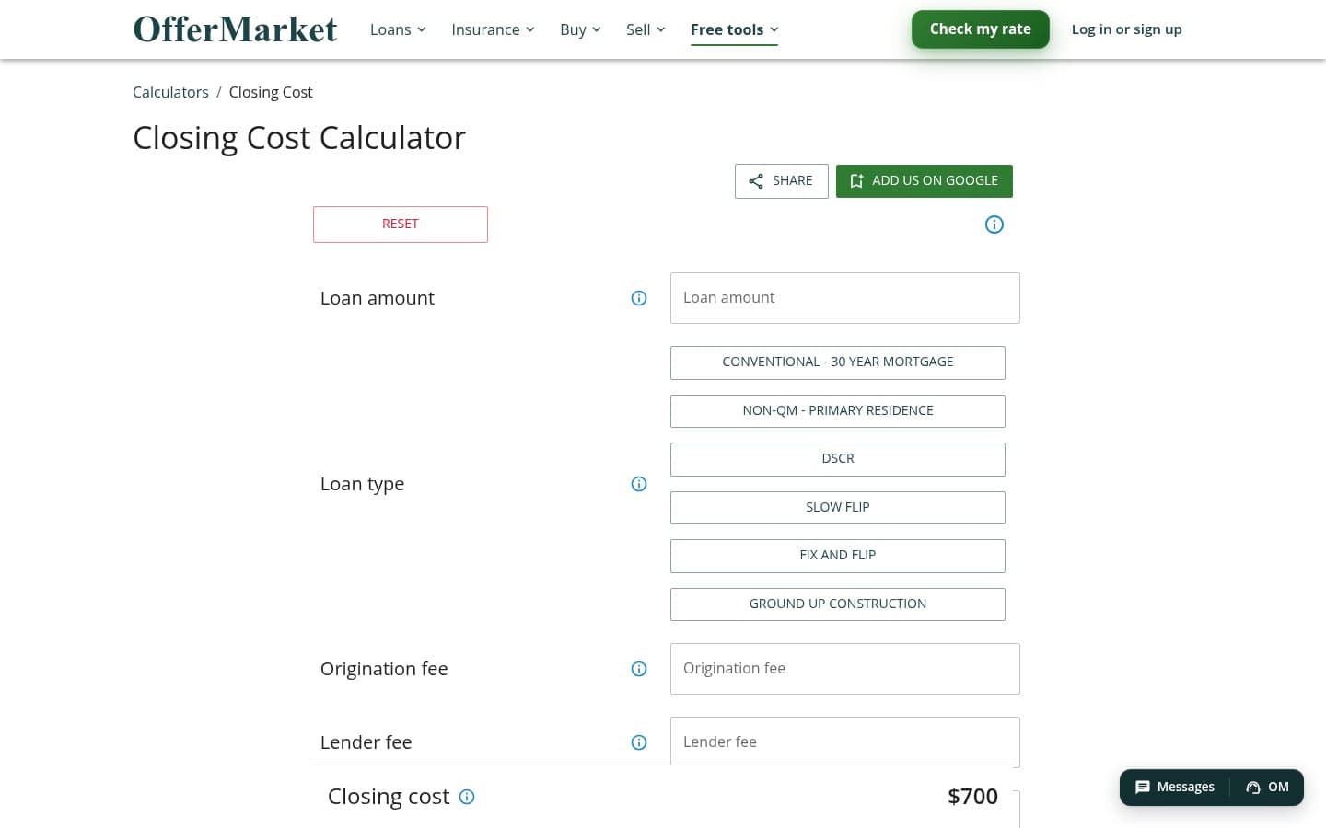Click the OfferMarket logo
Screen dimensions: 1326x828
tap(235, 29)
